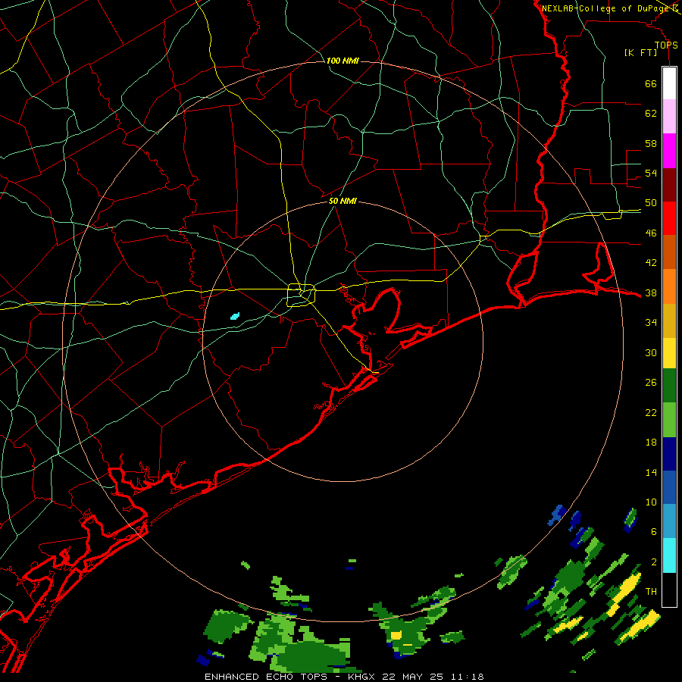This screenshot has width=682, height=682.
Task: Click the 54 legend value
Action: 651,173
